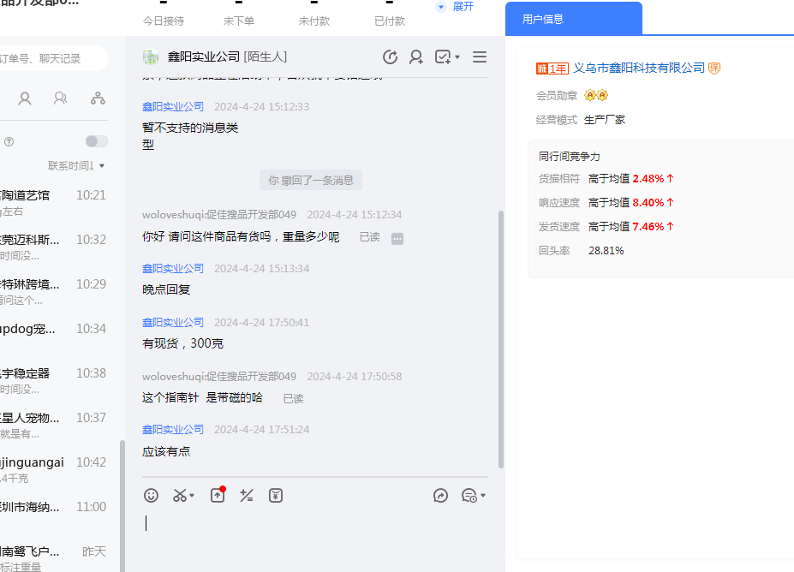This screenshot has width=794, height=572.
Task: Open the hamburger menu in chat header
Action: pyautogui.click(x=480, y=57)
